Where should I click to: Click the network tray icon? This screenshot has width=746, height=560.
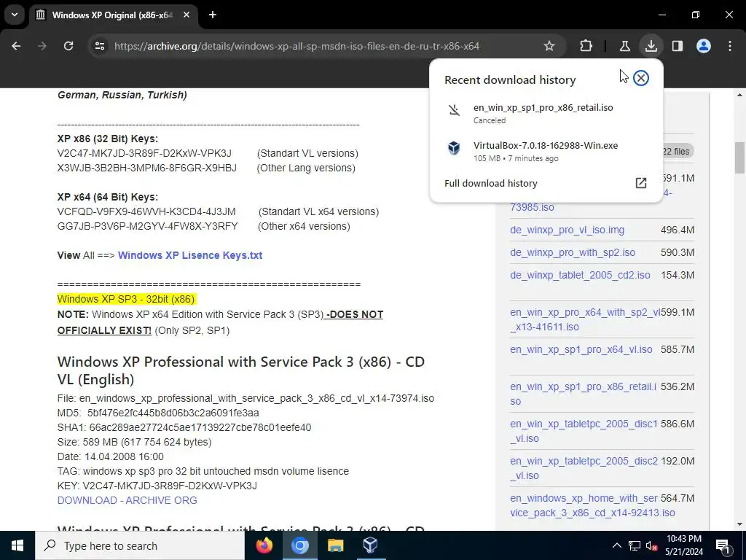coord(635,545)
